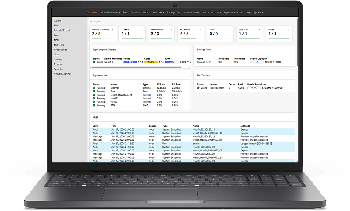This screenshot has width=350, height=211.
Task: Select the tenant_Development network name
Action: 121,95
